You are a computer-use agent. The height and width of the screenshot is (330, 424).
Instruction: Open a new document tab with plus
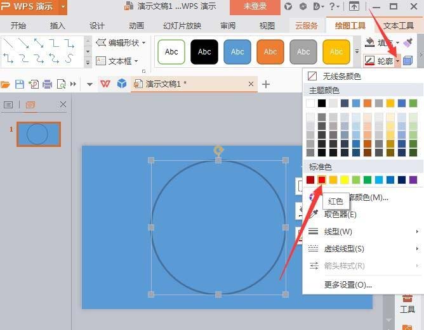coord(266,84)
